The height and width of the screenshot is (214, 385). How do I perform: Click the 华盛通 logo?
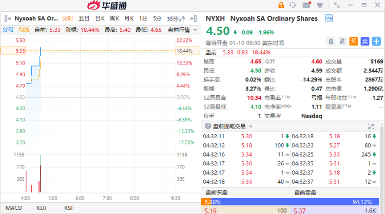point(107,5)
